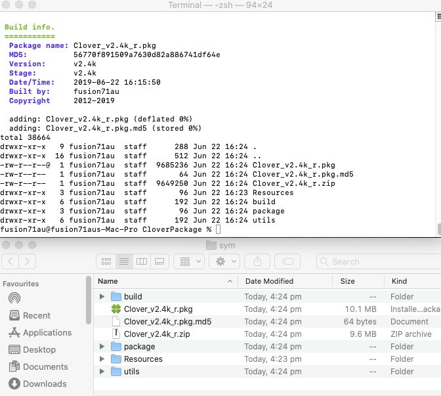Go forward in Finder navigation

(28, 261)
